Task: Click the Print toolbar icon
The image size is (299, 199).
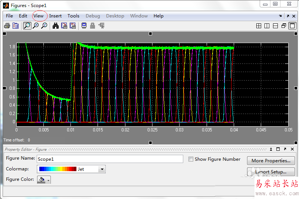Action: pyautogui.click(x=7, y=26)
